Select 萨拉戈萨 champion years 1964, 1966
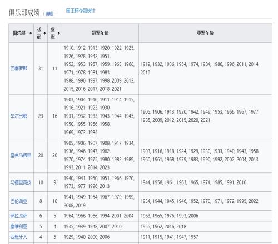 (x=98, y=216)
